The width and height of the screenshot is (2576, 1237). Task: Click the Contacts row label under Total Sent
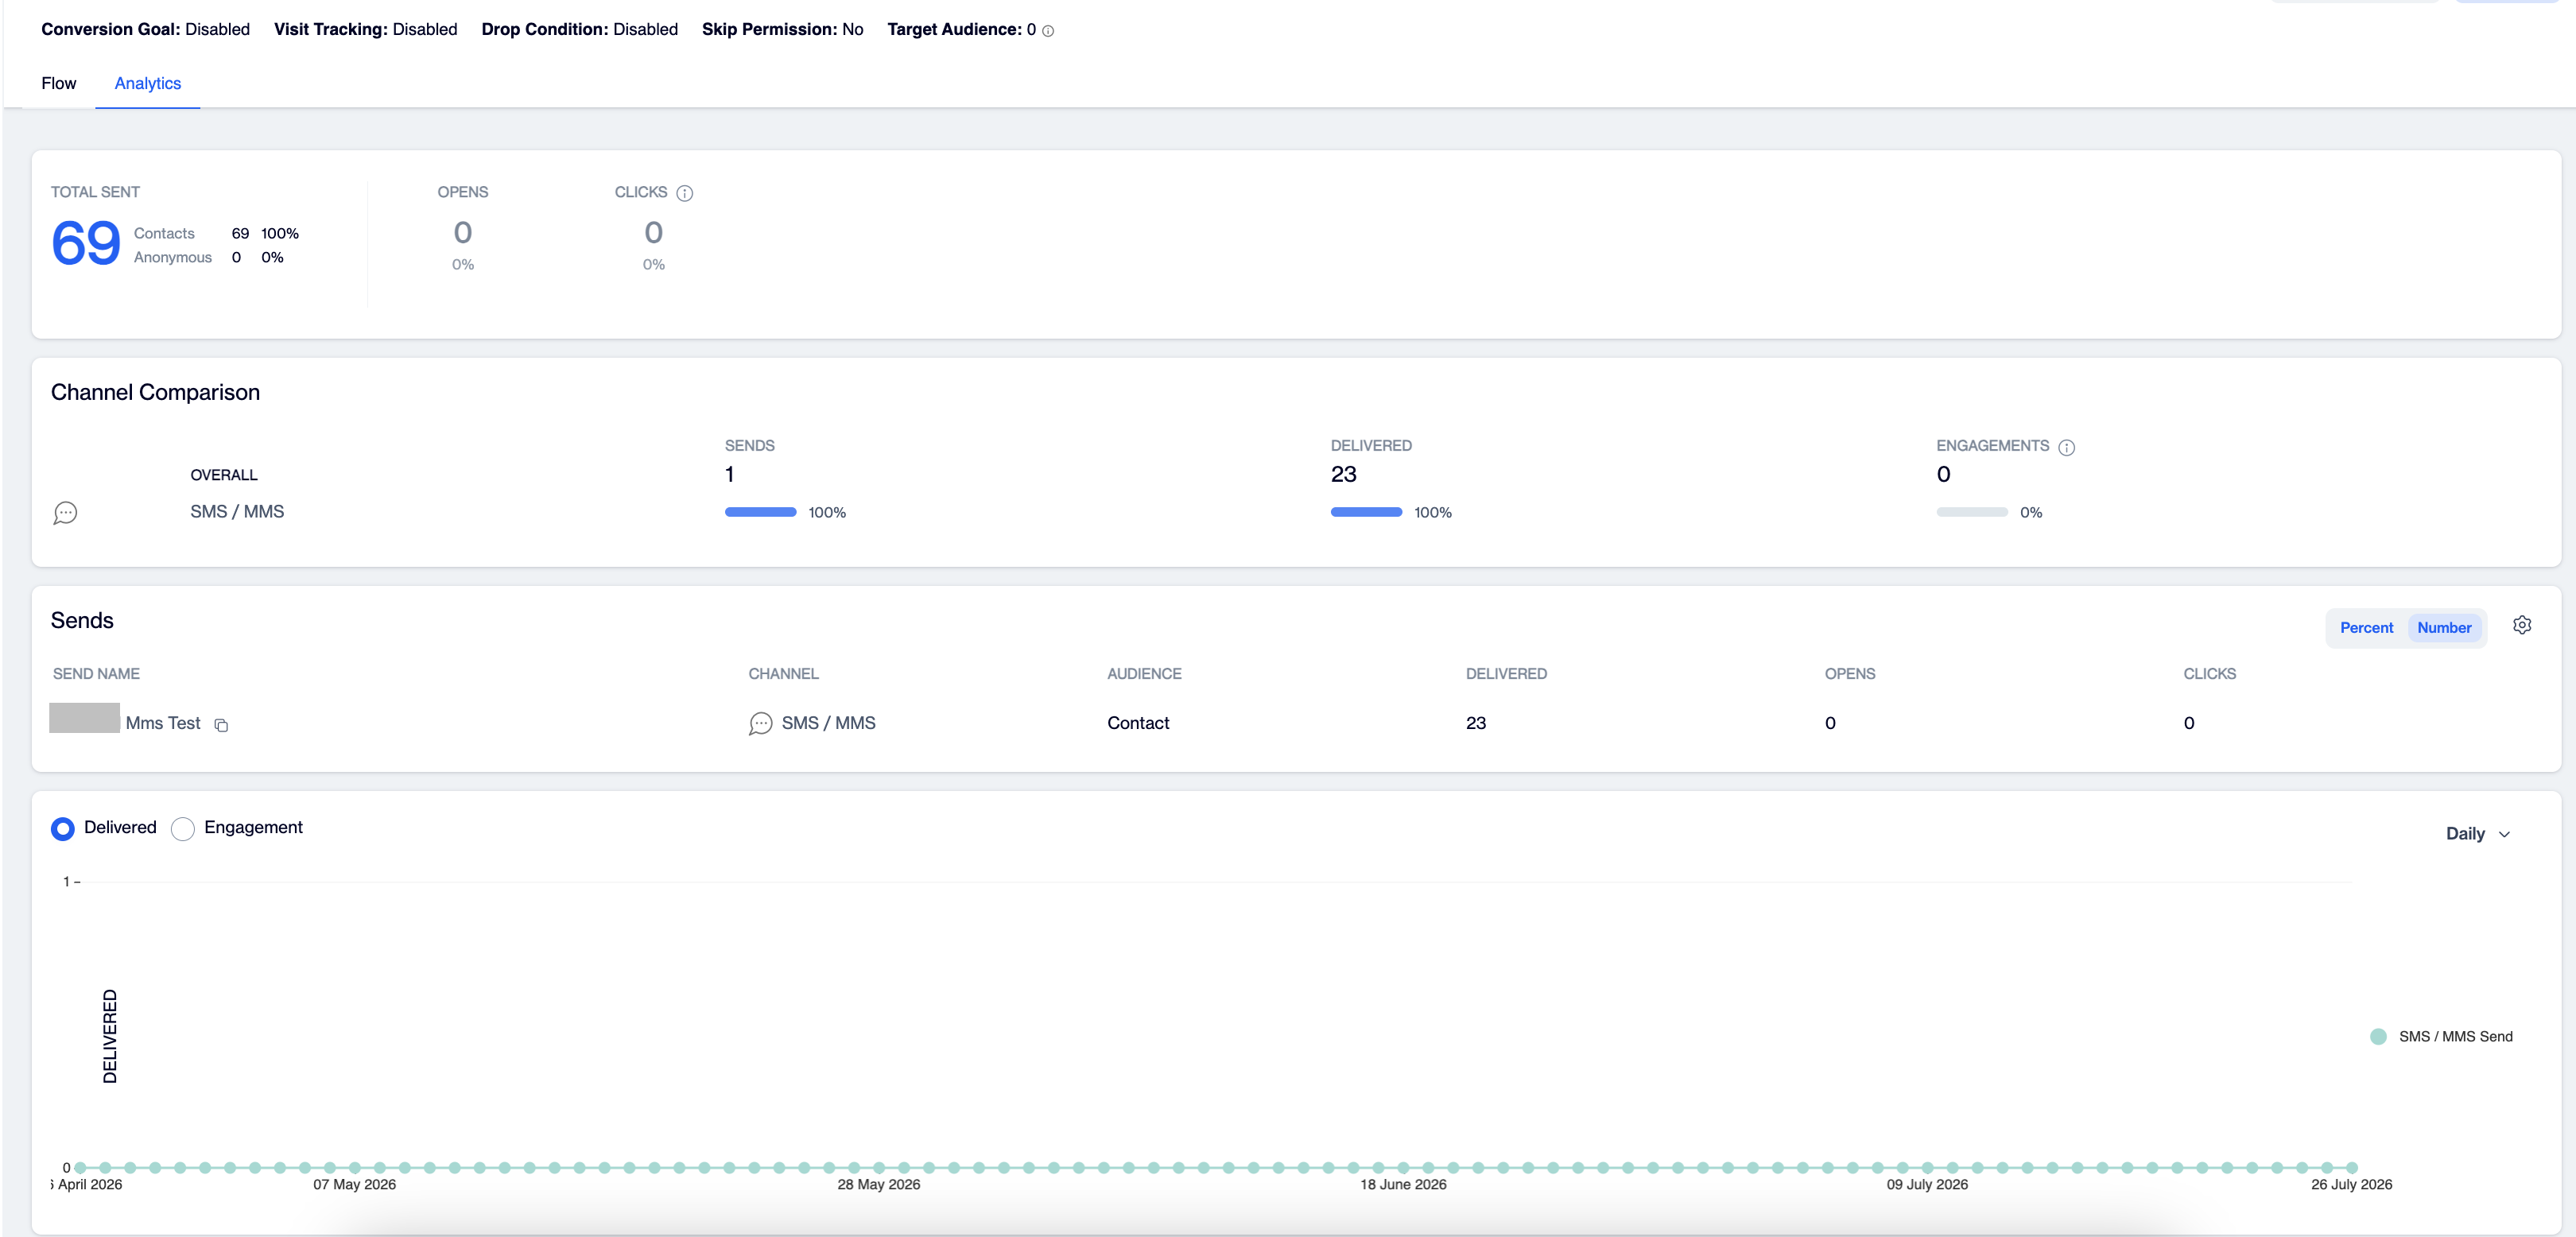tap(164, 233)
